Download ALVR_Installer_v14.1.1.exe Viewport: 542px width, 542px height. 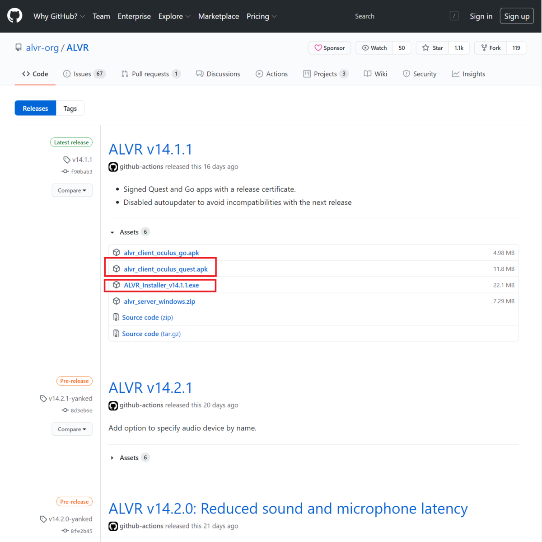[161, 285]
